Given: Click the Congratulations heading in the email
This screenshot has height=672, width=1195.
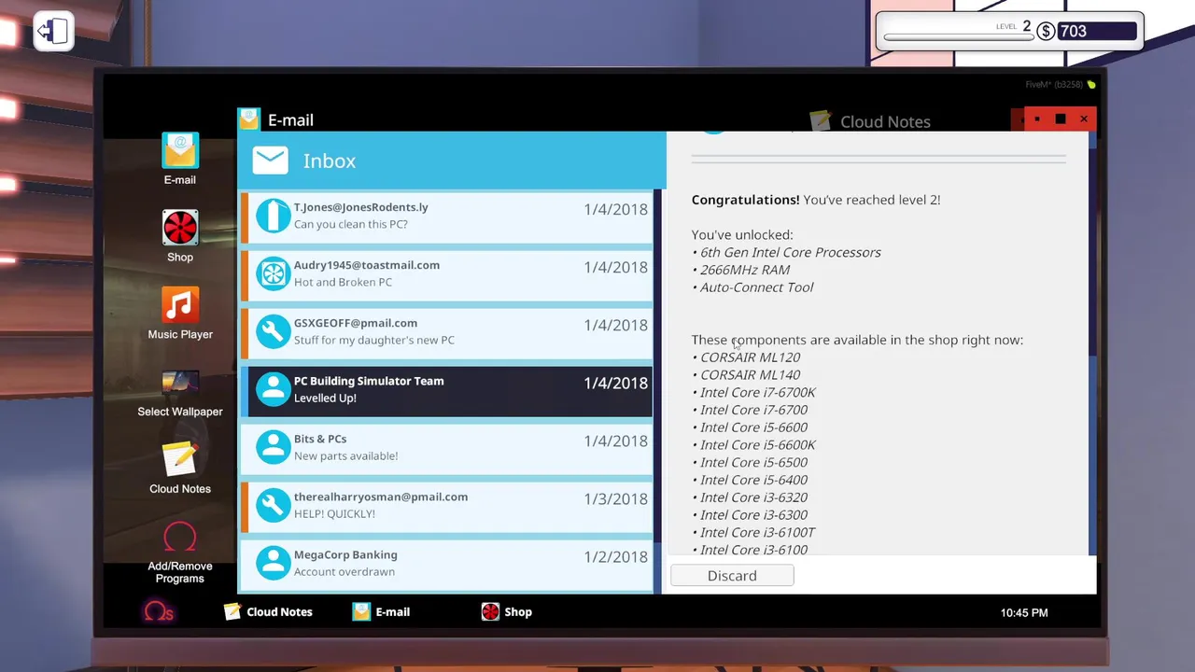Looking at the screenshot, I should (x=745, y=200).
